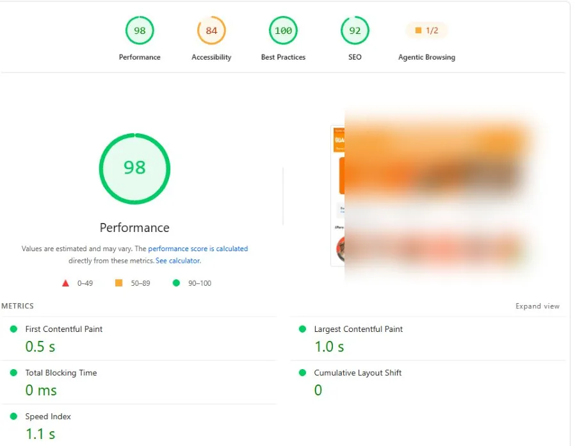Screen dimensions: 575x446
Task: Click the page screenshot thumbnail
Action: (x=431, y=195)
